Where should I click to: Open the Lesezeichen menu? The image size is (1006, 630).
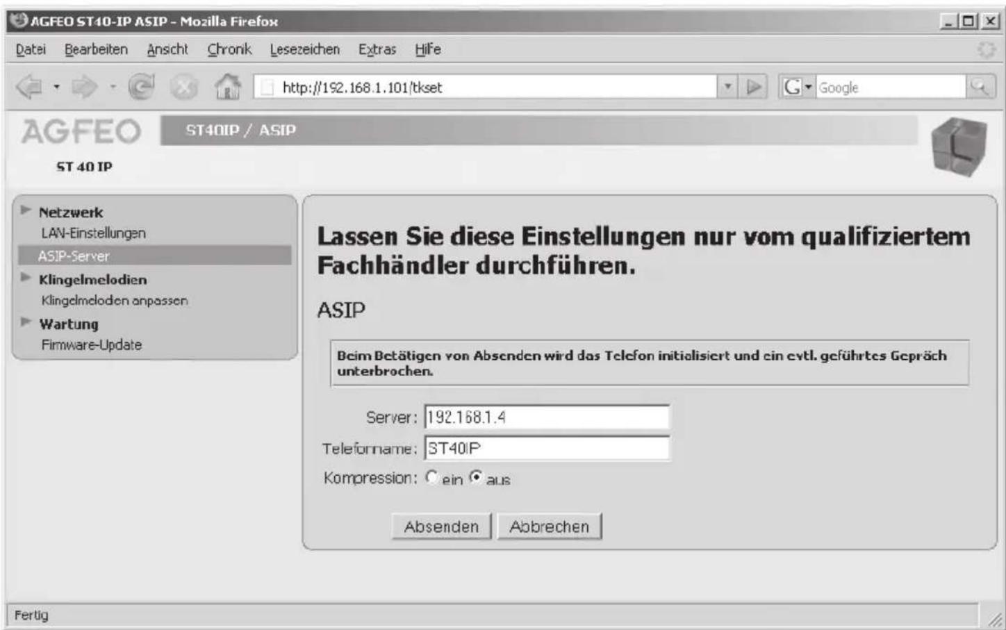coord(304,49)
